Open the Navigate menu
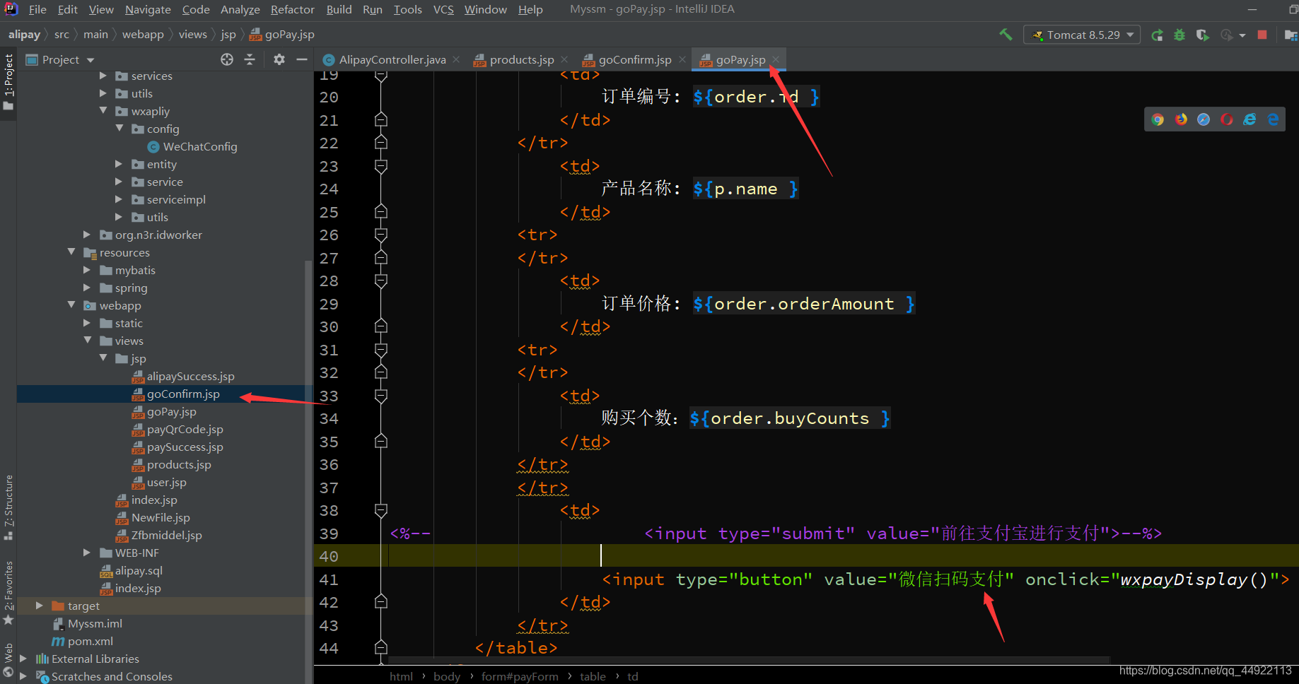The width and height of the screenshot is (1299, 684). click(x=148, y=9)
